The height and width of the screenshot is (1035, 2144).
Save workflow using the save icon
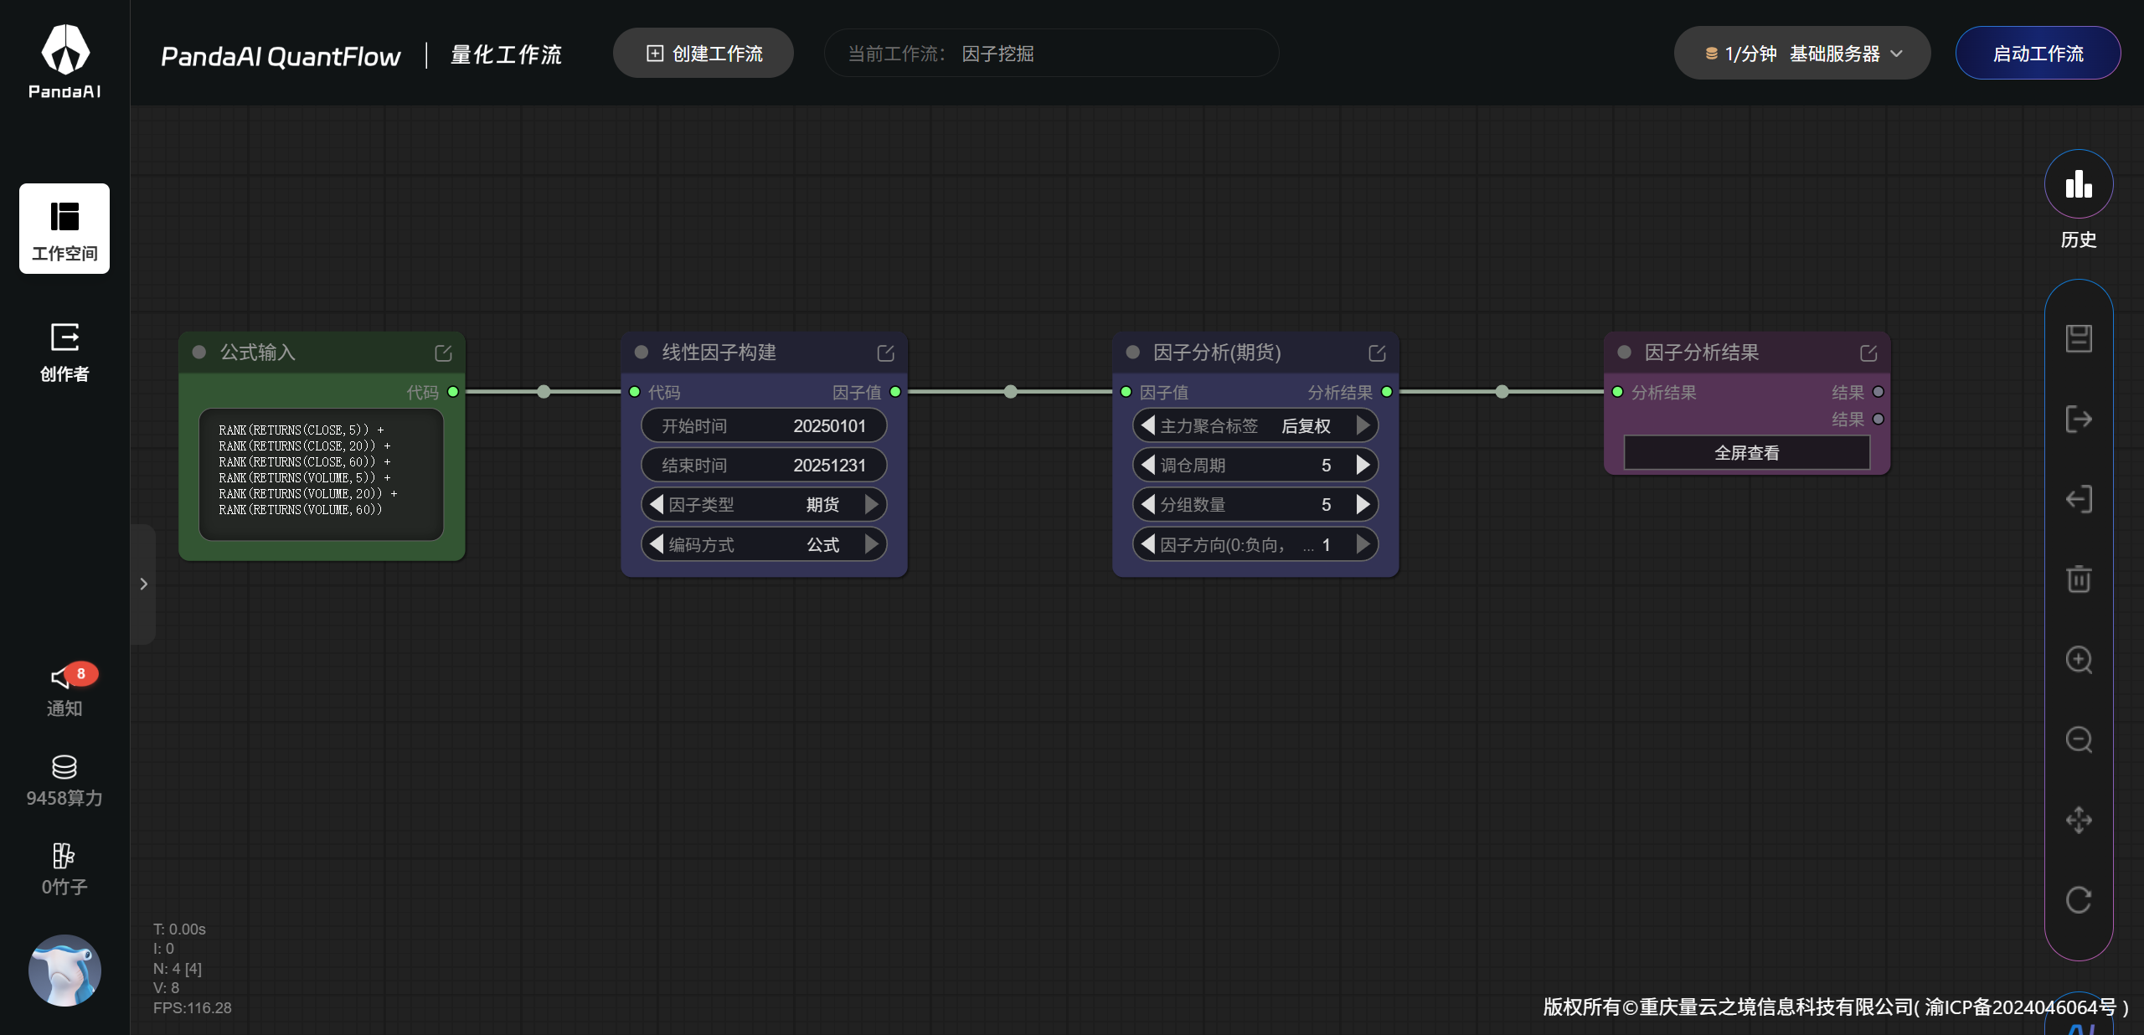[x=2079, y=338]
